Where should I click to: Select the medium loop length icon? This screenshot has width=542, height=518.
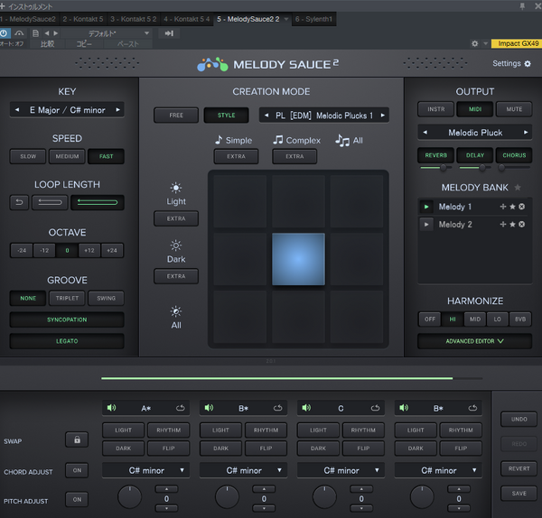point(50,202)
